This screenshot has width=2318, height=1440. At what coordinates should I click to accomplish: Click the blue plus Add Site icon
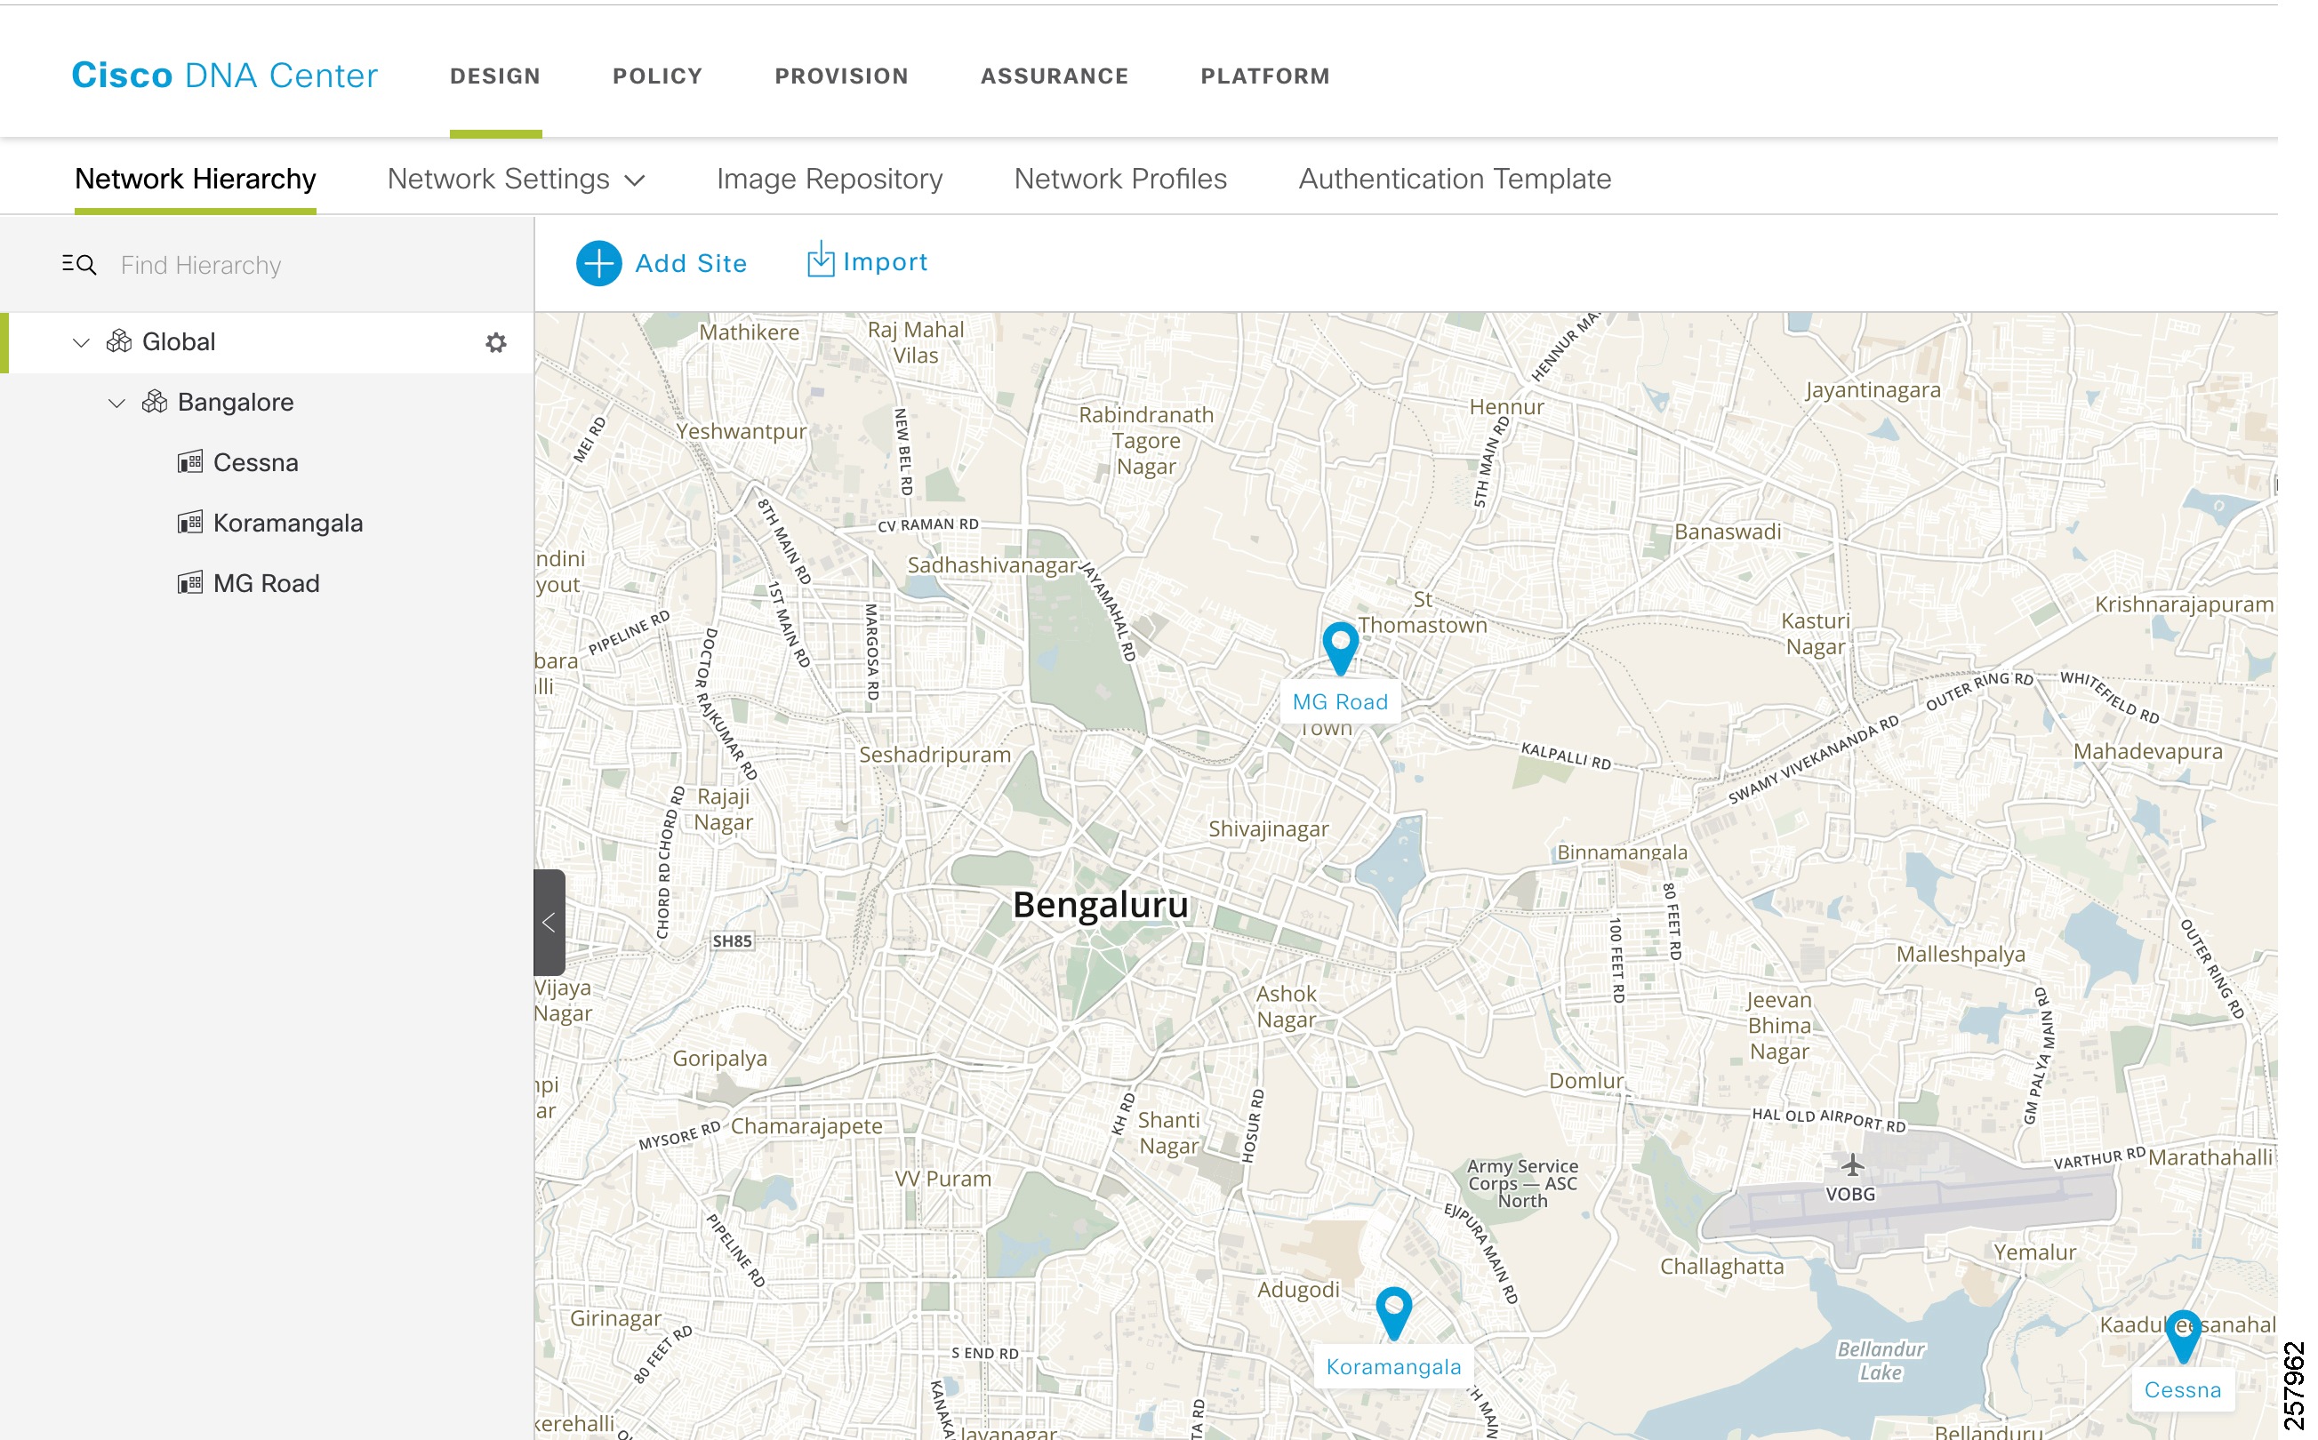click(598, 263)
